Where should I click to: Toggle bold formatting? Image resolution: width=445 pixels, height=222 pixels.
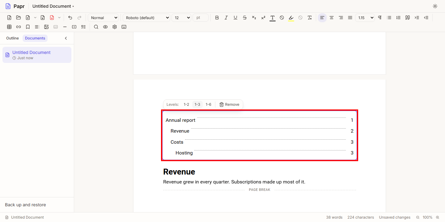tap(217, 18)
